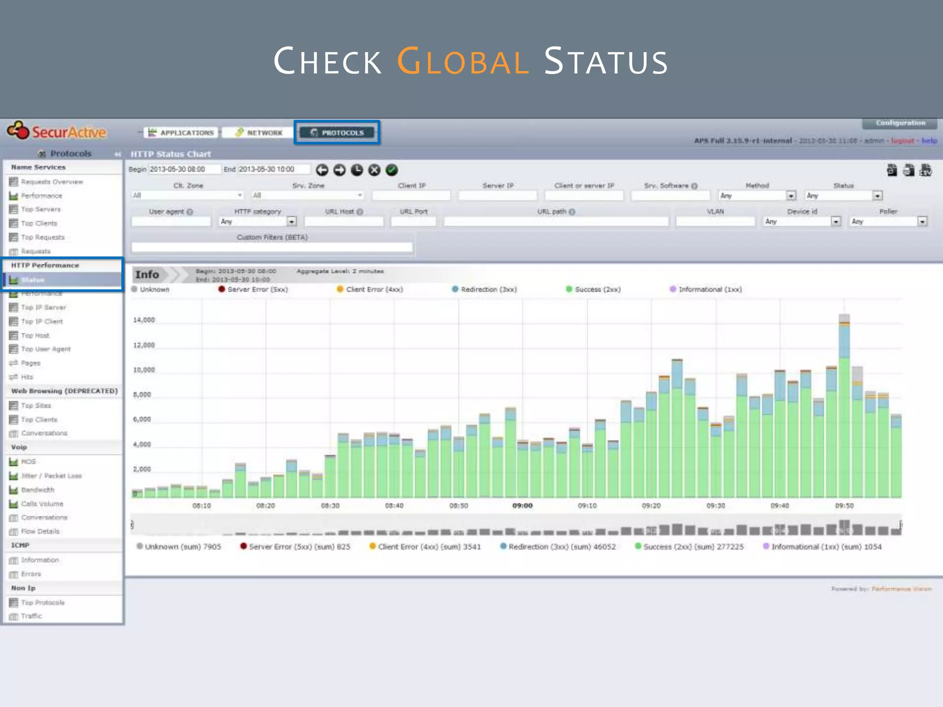943x707 pixels.
Task: Open the Poller dropdown
Action: pos(889,221)
